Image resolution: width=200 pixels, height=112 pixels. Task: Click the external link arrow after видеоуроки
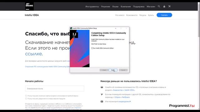point(130,102)
